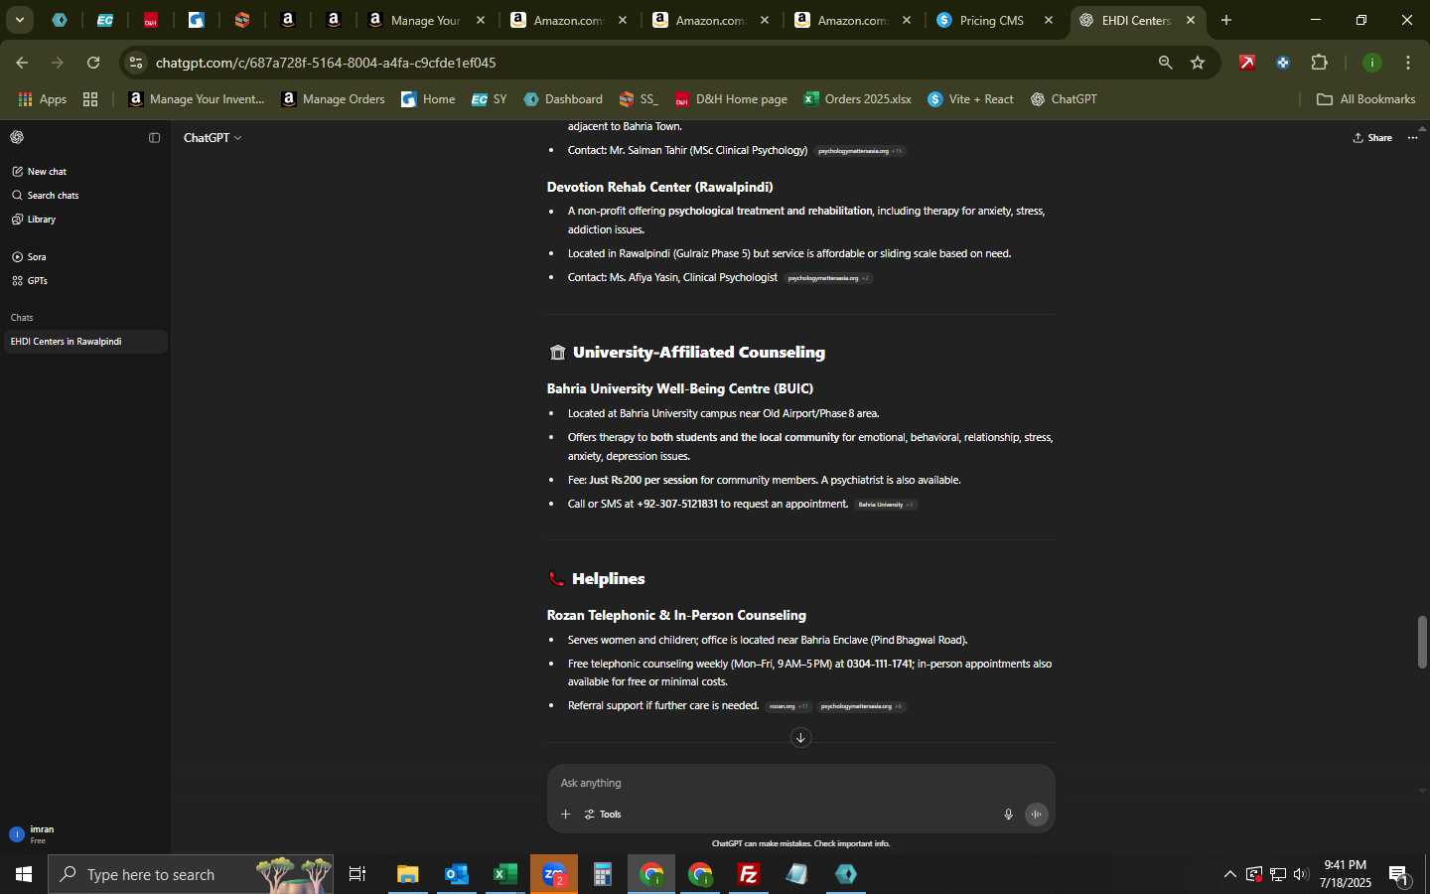Screen dimensions: 1430x894
Task: Expand the All Bookmarks folder
Action: pyautogui.click(x=1365, y=99)
